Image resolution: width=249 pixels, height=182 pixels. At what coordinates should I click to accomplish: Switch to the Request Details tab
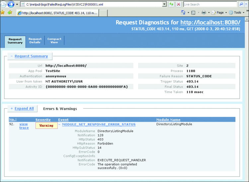[x=35, y=40]
